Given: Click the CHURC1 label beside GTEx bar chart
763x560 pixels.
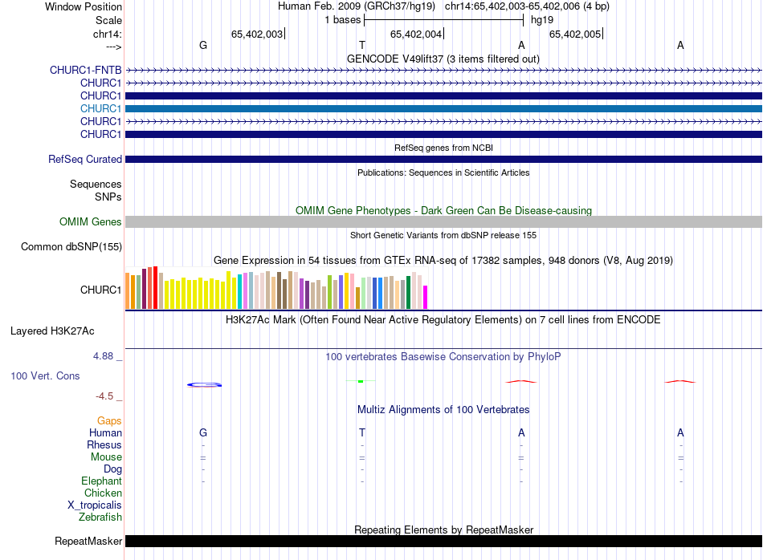Looking at the screenshot, I should [x=100, y=290].
